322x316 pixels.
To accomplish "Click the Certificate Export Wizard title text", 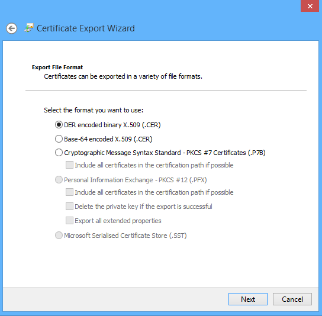I will 86,28.
